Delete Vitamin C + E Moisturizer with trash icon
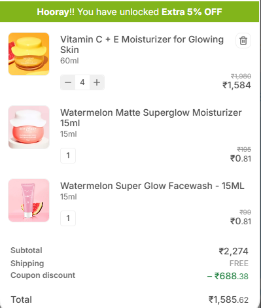261x308 pixels. tap(243, 41)
